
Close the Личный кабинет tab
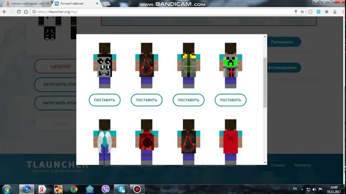point(97,4)
